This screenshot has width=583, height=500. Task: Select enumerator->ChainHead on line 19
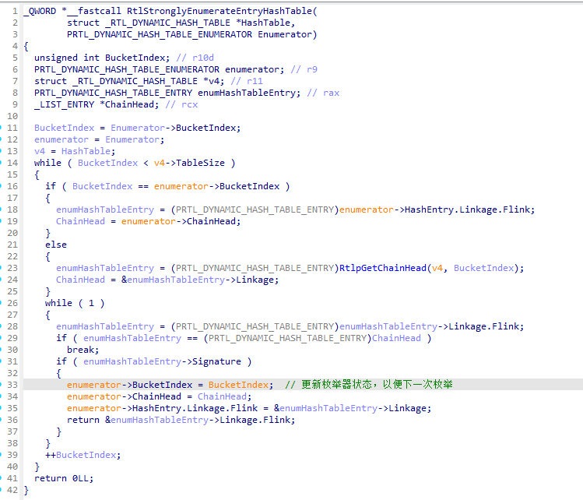(x=178, y=221)
